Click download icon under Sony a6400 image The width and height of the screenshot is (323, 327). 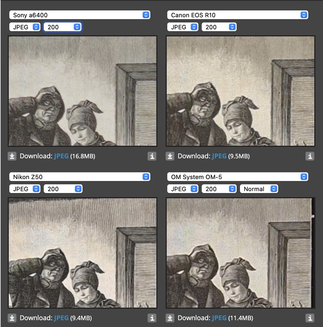(x=12, y=156)
